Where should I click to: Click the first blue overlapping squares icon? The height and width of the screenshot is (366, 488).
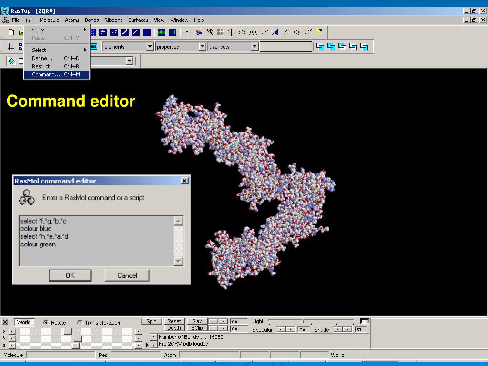click(320, 47)
